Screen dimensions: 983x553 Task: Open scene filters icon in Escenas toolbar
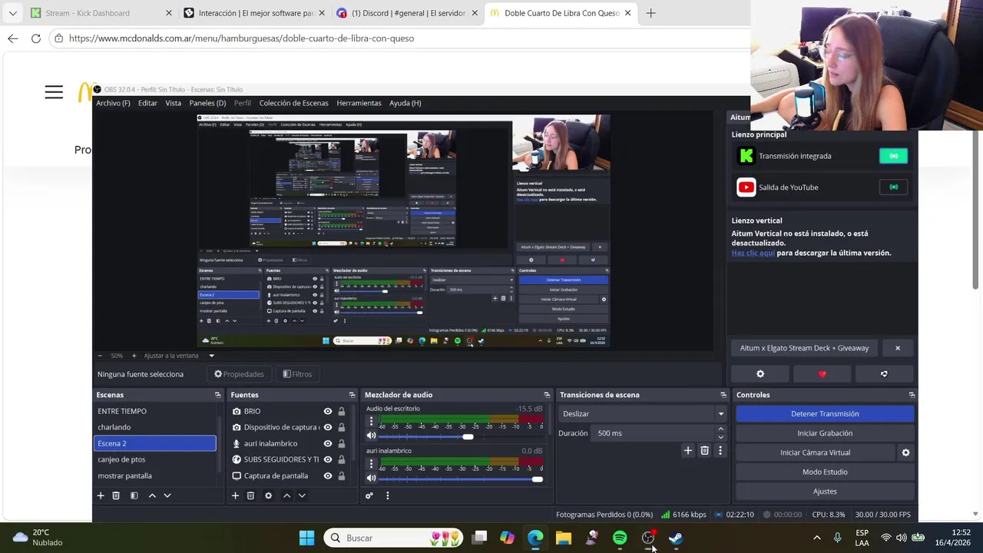(x=134, y=495)
